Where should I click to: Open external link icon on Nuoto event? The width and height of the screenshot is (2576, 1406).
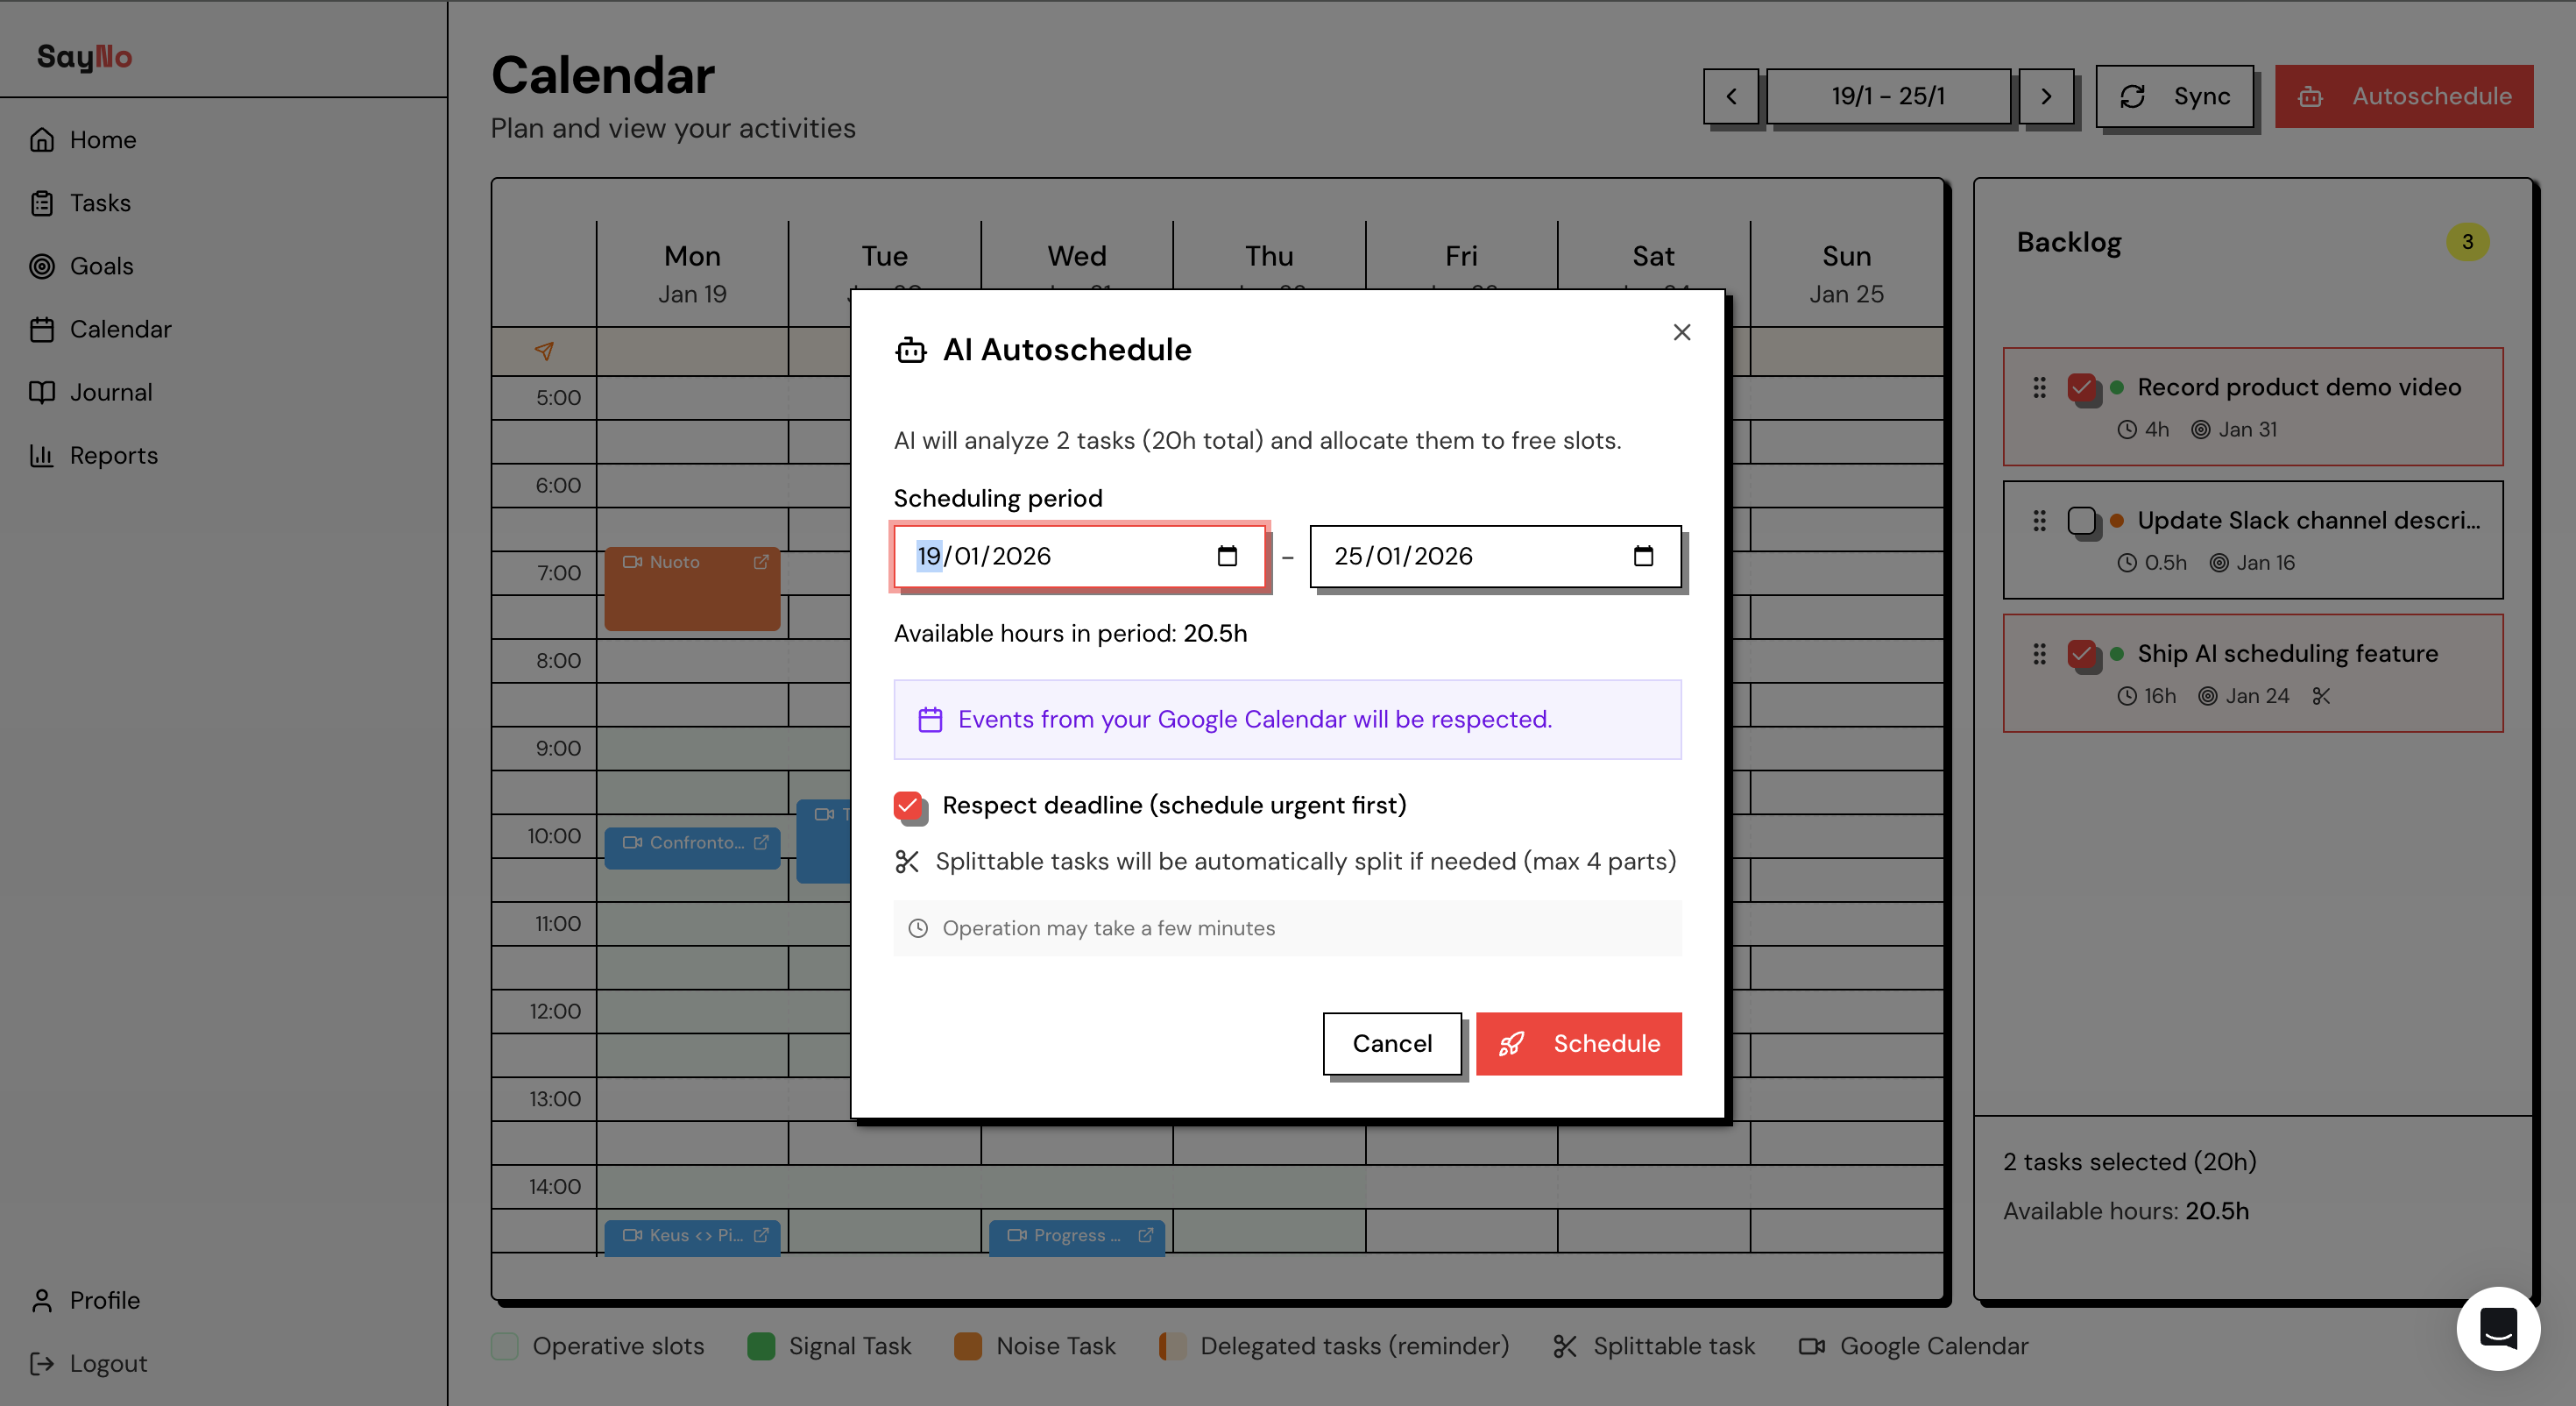[761, 563]
